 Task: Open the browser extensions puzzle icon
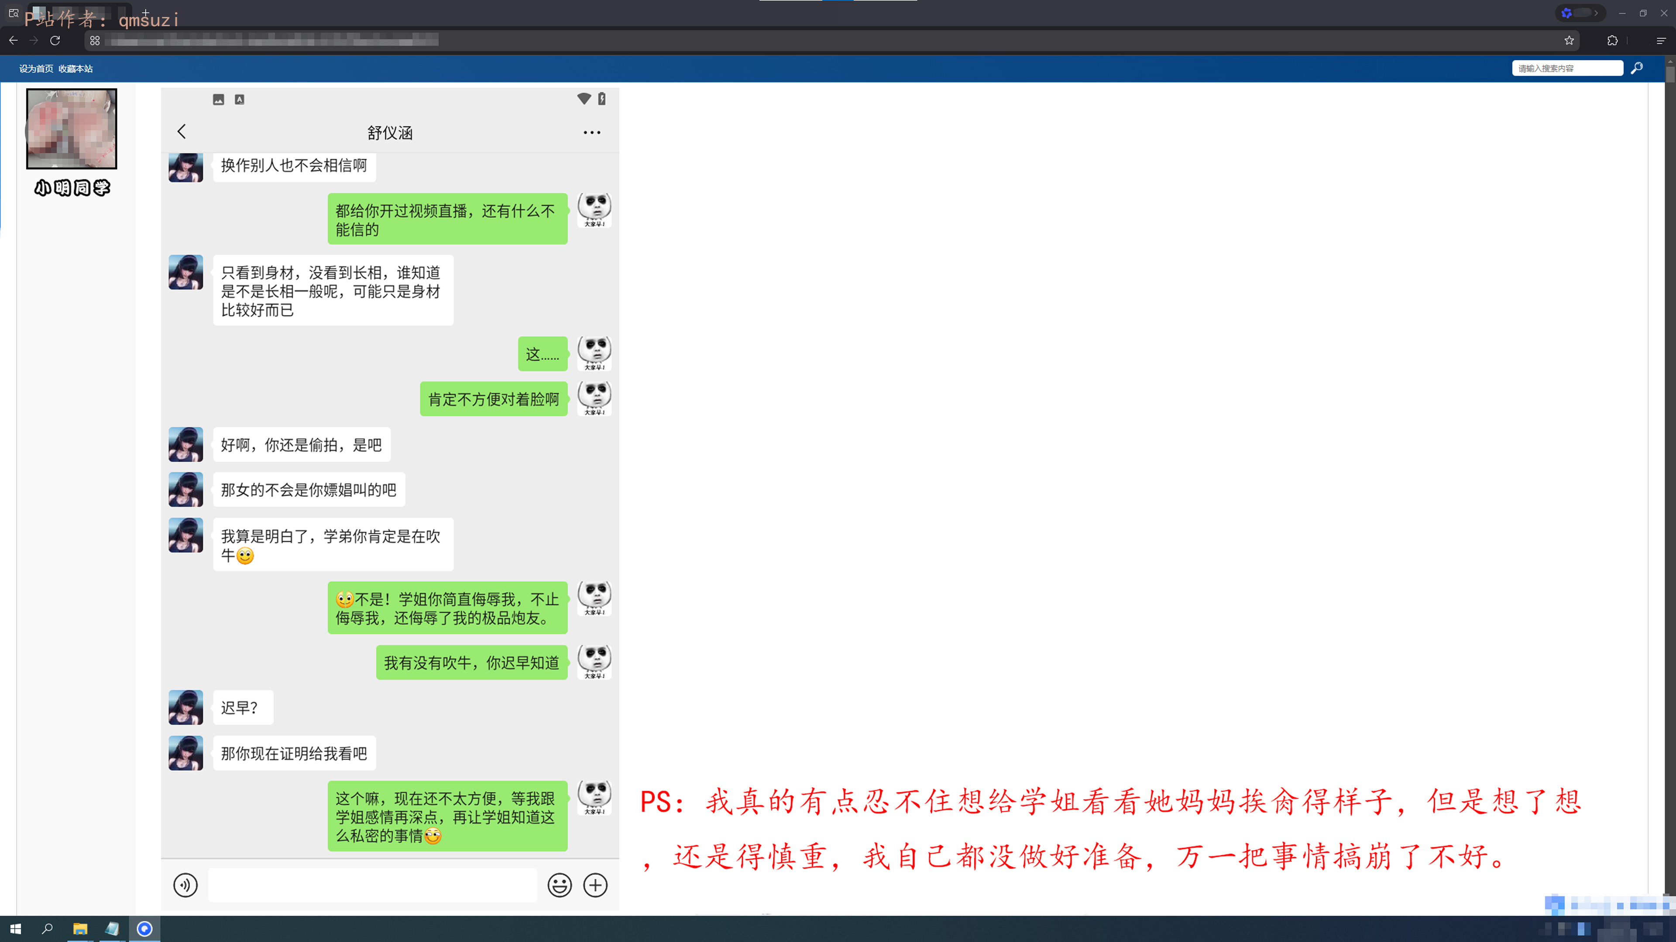tap(1612, 40)
